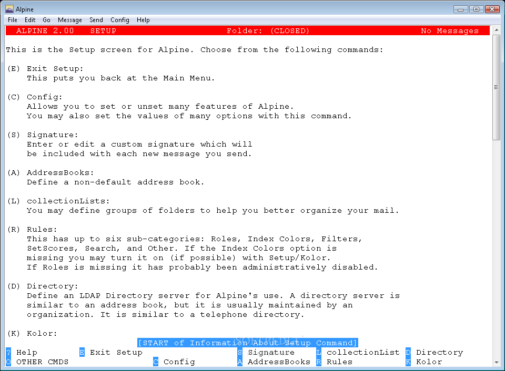Click the vertical scrollbar thumb
The width and height of the screenshot is (505, 371).
coord(496,87)
